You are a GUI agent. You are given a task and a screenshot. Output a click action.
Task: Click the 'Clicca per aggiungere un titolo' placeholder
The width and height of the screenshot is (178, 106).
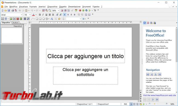point(85,56)
